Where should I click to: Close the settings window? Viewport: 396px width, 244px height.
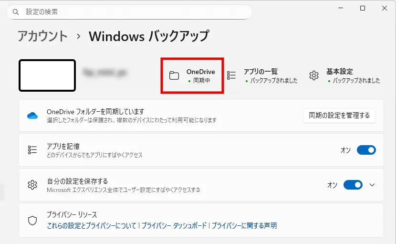[385, 8]
